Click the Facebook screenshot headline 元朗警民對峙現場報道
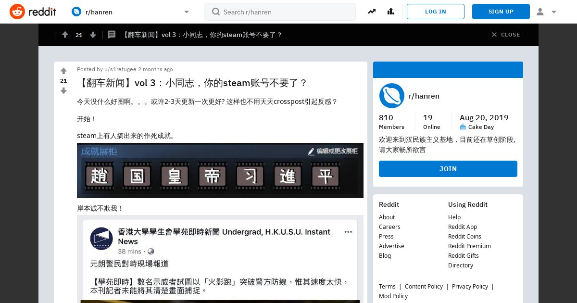 point(129,264)
